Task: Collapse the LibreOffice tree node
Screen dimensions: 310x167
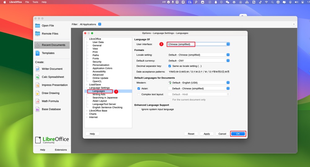Action: [86, 39]
